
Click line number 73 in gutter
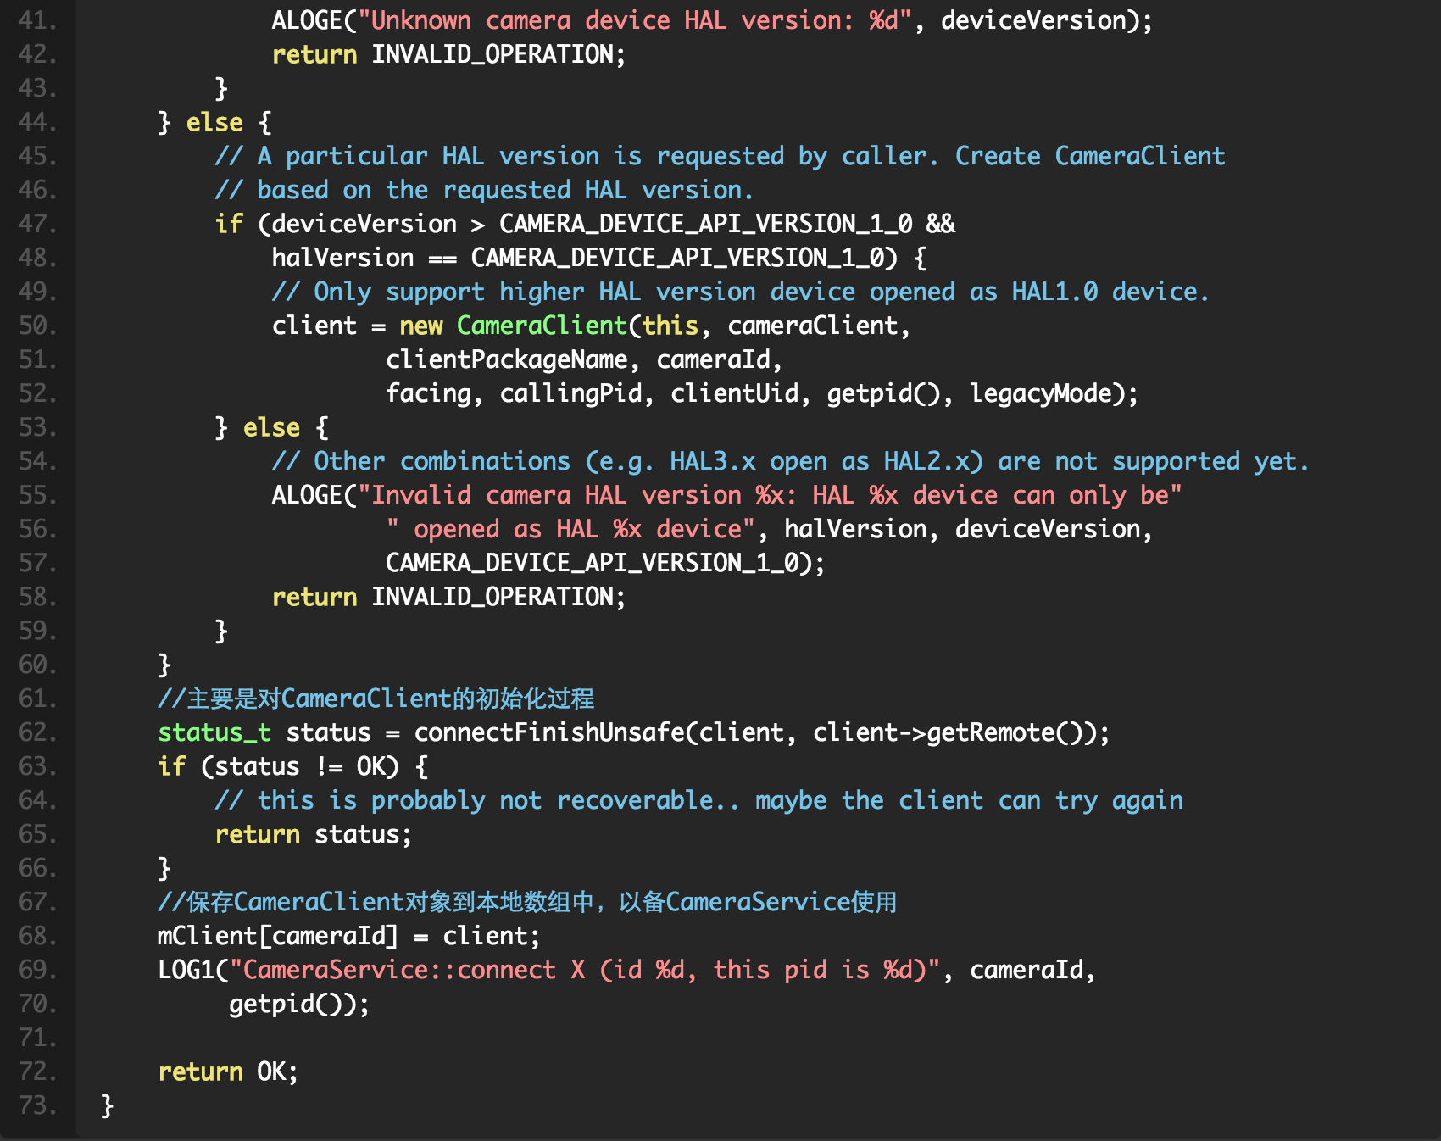38,1105
